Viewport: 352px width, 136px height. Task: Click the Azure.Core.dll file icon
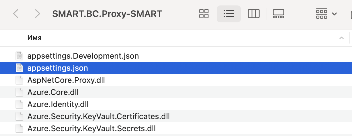coord(19,92)
